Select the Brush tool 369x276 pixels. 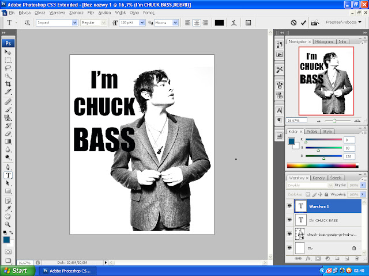point(7,110)
